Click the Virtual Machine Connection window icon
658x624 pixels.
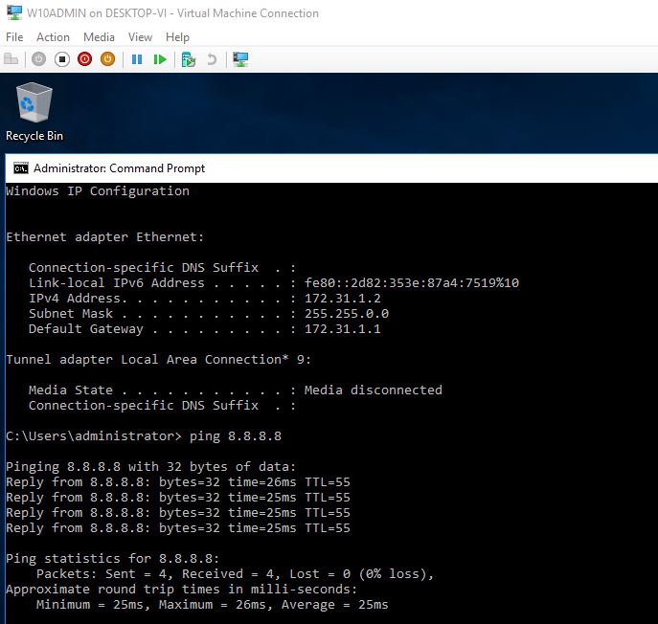12,13
